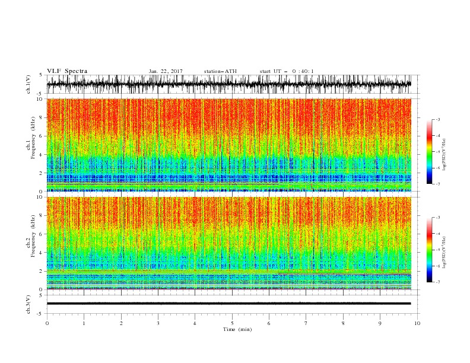The width and height of the screenshot is (470, 363).
Task: Click the "-5" tick on the ch.2 colorbar
Action: pos(438,250)
